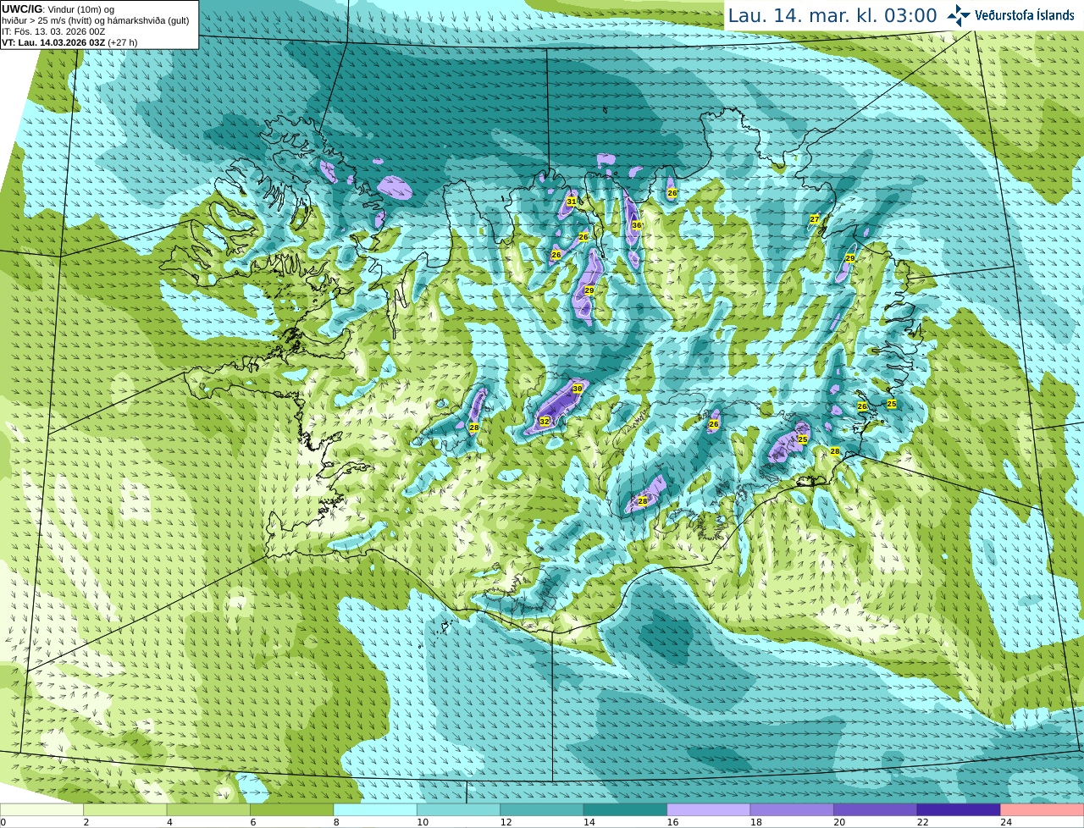Pick the 6–8 m/s olive green legend swatch

coord(292,810)
